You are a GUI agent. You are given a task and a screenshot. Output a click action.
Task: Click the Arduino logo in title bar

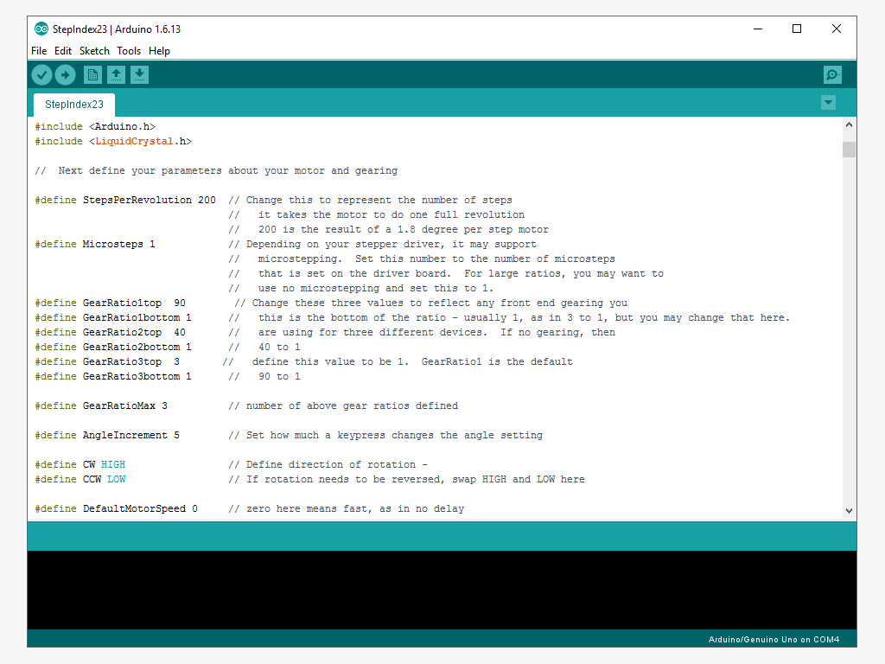(41, 29)
